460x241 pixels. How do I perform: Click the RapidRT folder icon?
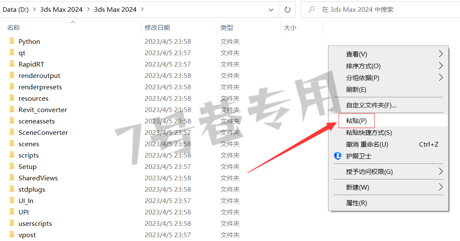12,64
